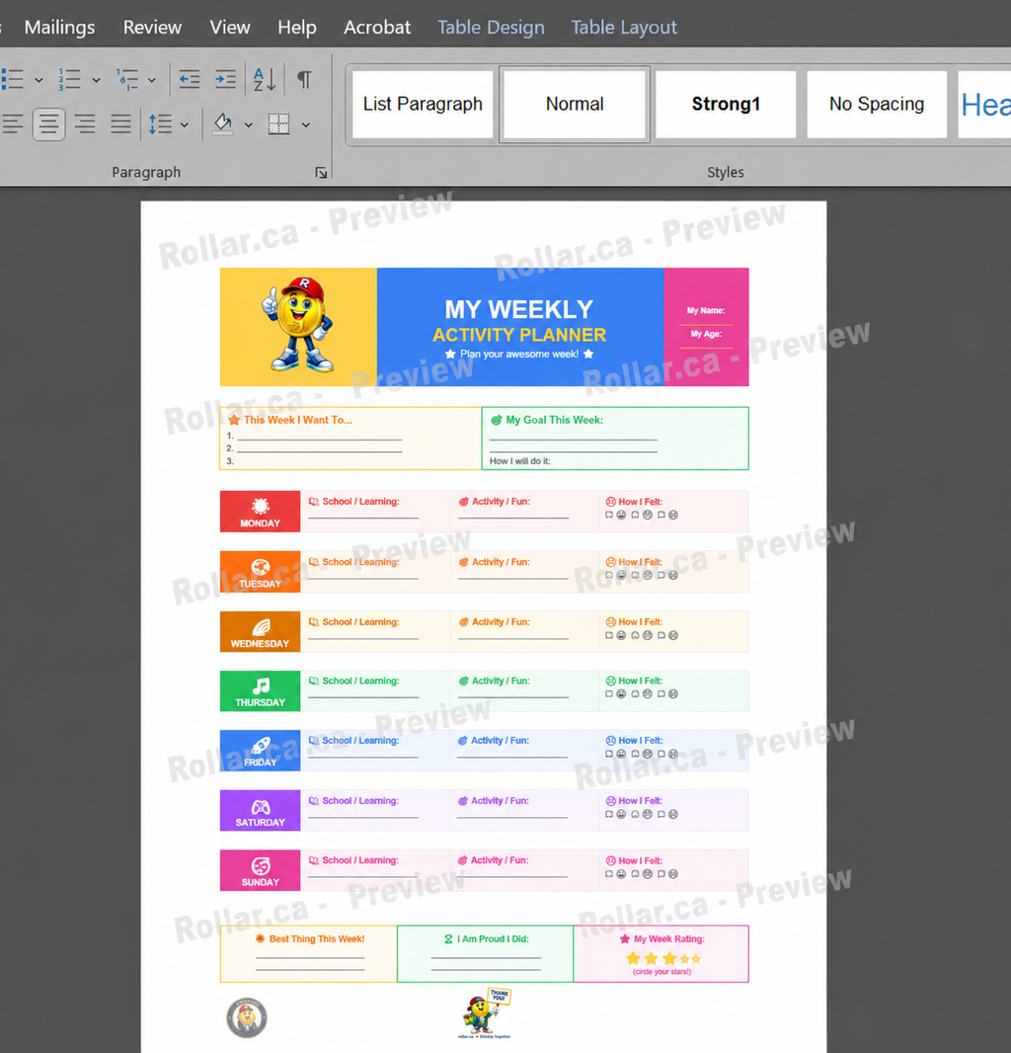Switch to the View tab
The image size is (1011, 1053).
click(230, 27)
